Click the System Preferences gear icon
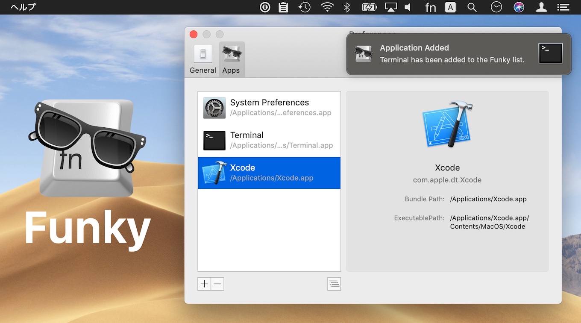 coord(214,108)
